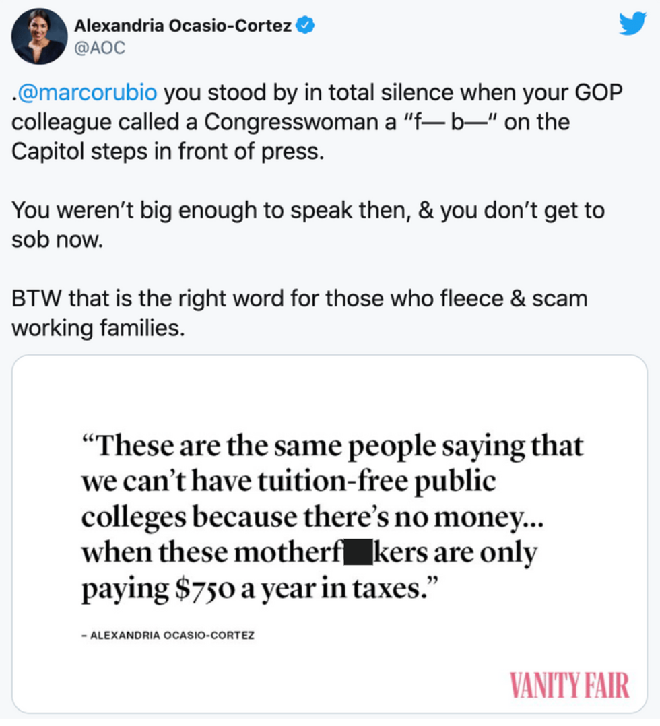Open the Alexandria Ocasio-Cortez display name
660x726 pixels.
(183, 26)
